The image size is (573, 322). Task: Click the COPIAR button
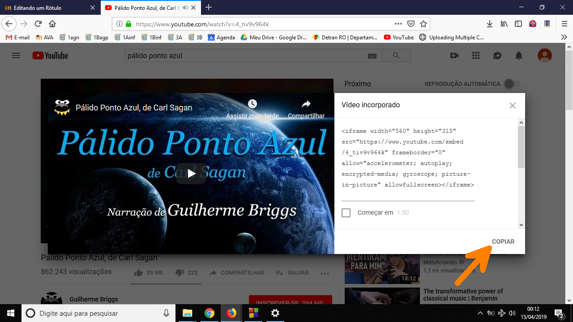[x=503, y=241]
